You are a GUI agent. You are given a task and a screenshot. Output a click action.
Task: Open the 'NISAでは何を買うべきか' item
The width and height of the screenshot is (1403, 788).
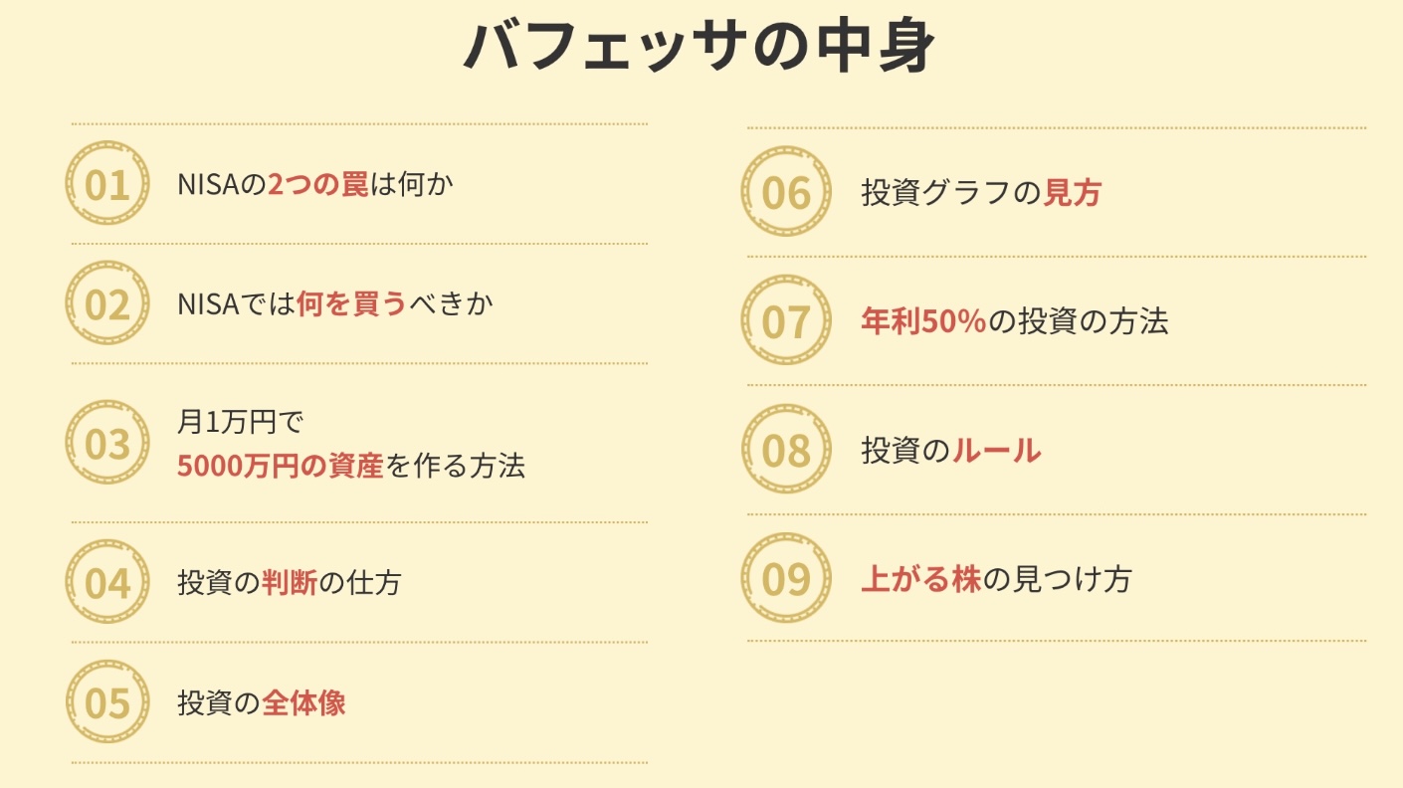[x=334, y=304]
